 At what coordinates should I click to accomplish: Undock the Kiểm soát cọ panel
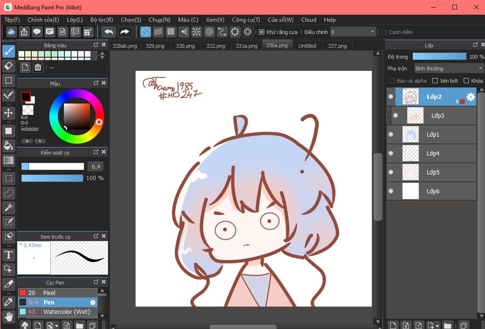pyautogui.click(x=96, y=152)
